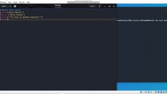Open the Machine menu in VirtualBox
This screenshot has height=94, width=167.
point(3,2)
